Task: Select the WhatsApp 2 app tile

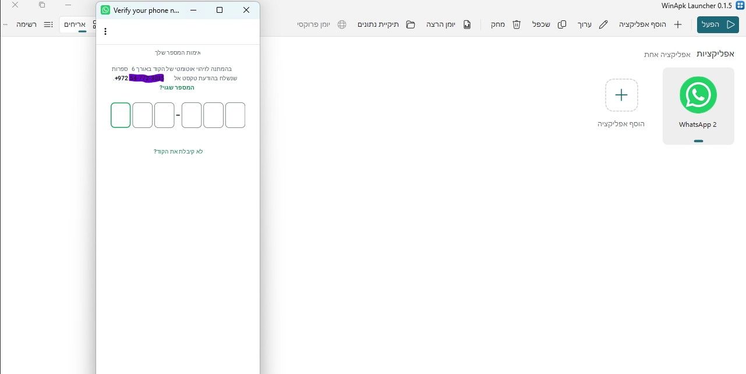Action: click(x=698, y=106)
